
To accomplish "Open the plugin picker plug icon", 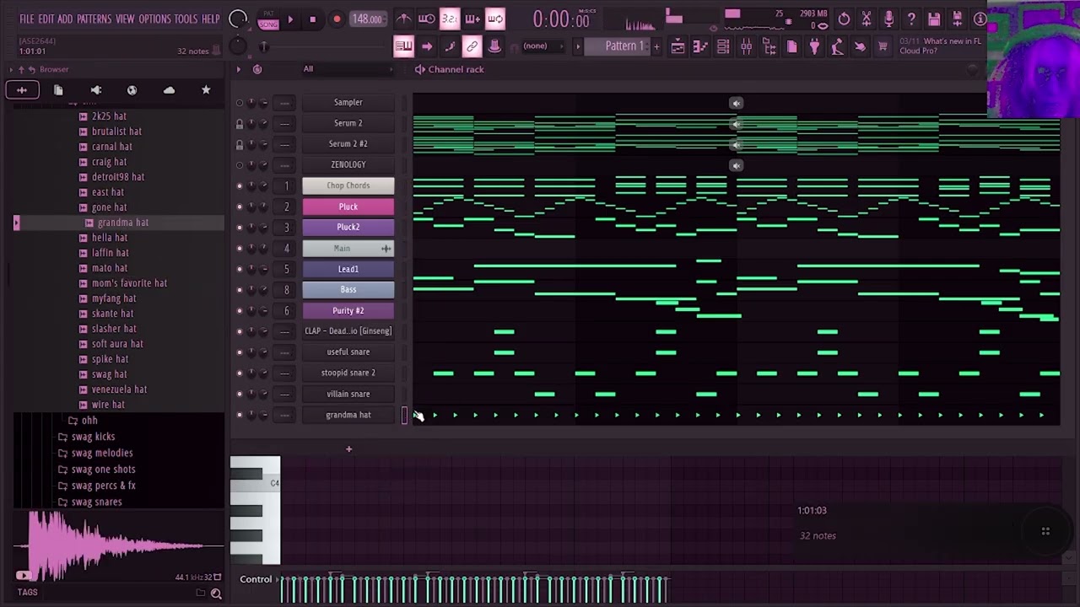I will coord(814,46).
